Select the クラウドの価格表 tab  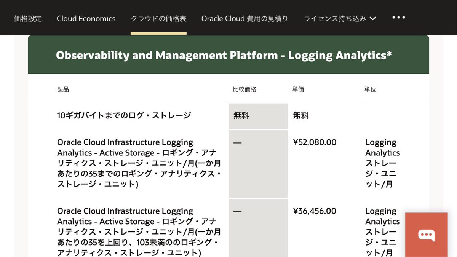(158, 17)
